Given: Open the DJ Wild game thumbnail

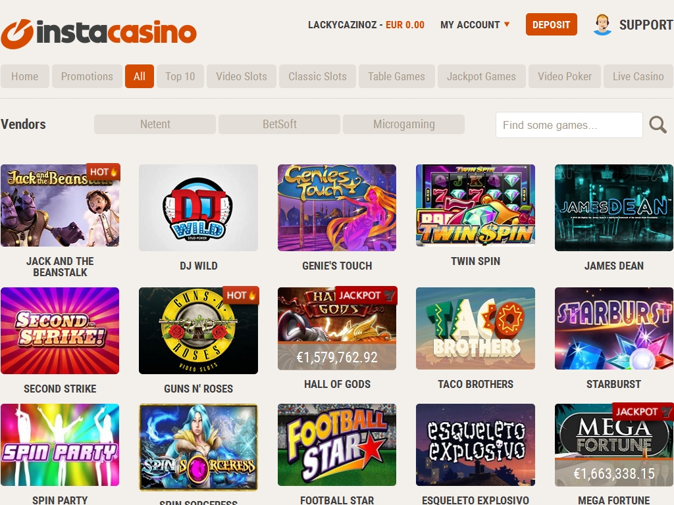Looking at the screenshot, I should pyautogui.click(x=199, y=207).
